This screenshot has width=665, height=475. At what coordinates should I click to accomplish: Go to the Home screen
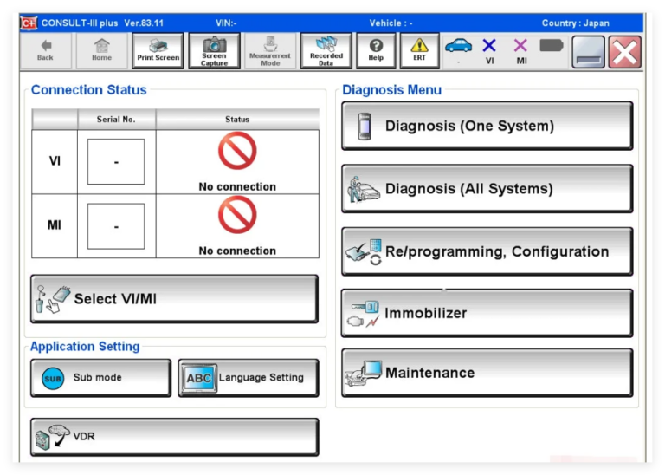pyautogui.click(x=102, y=51)
